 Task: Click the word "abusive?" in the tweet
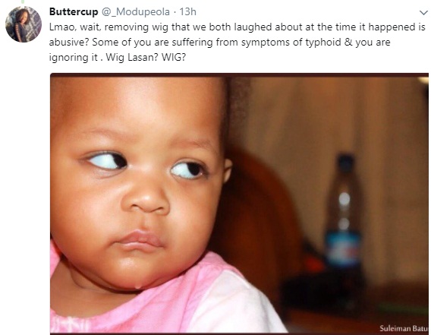click(69, 43)
